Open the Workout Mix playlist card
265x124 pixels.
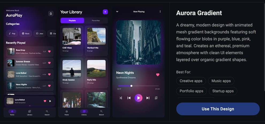96,41
